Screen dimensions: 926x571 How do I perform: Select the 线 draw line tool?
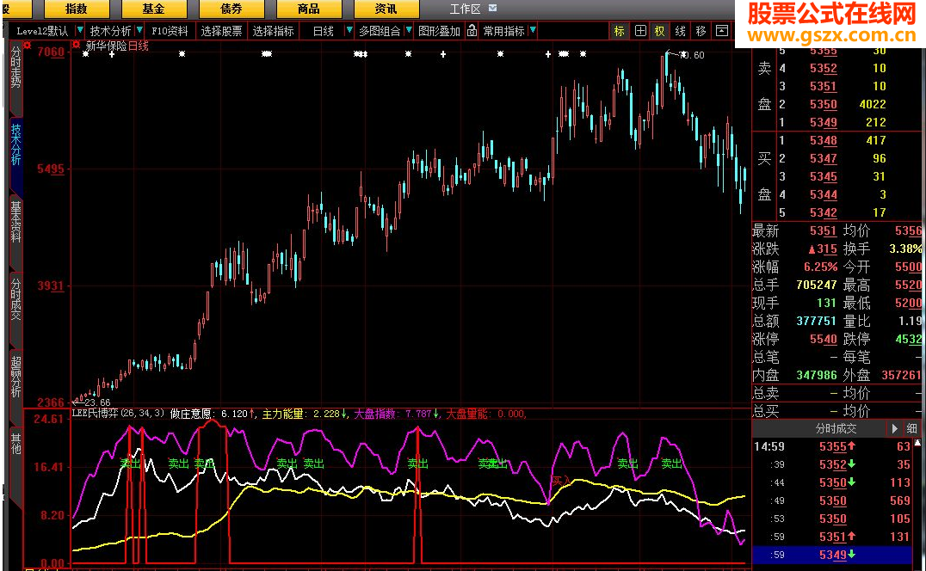coord(681,31)
